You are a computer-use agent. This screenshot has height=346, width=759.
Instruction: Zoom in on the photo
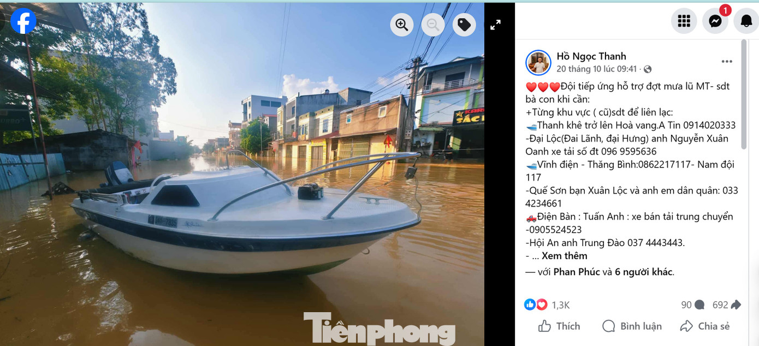coord(402,25)
